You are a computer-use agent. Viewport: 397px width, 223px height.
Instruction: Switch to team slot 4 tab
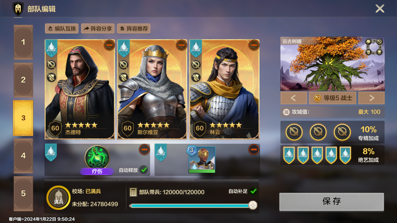click(23, 156)
